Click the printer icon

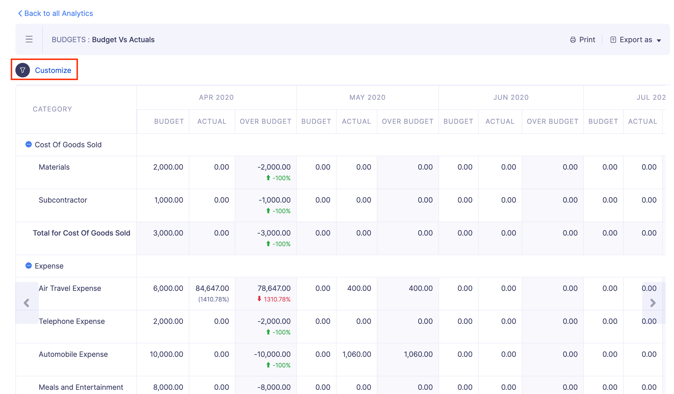click(x=573, y=40)
